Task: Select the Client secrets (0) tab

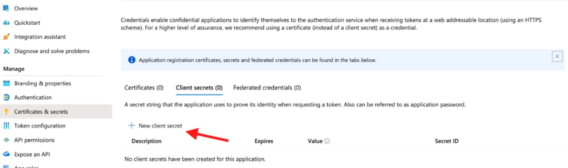Action: [x=199, y=88]
